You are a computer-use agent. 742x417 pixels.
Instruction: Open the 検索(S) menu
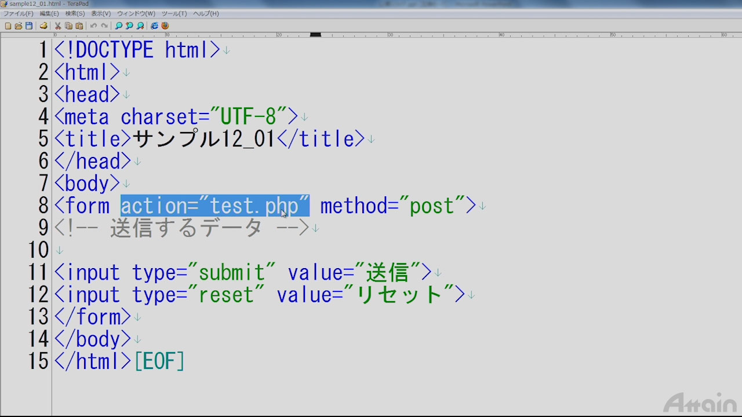75,13
